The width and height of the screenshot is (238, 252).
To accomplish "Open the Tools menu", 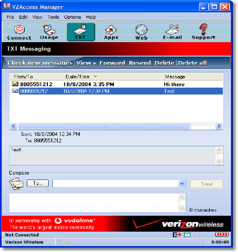I will click(x=53, y=17).
